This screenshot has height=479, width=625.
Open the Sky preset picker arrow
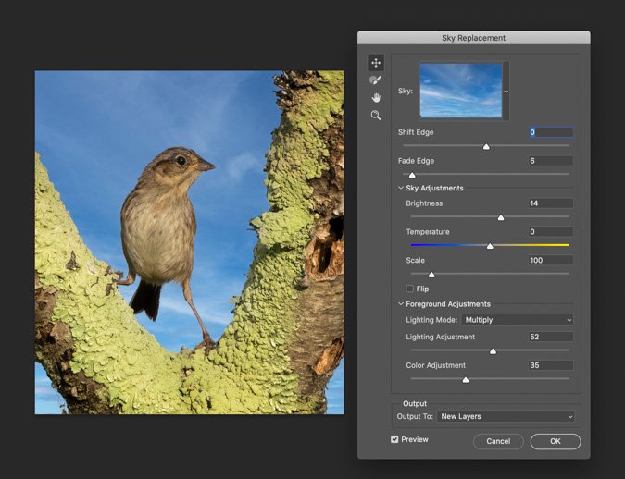pos(506,92)
